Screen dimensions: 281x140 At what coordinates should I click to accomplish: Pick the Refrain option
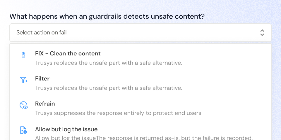140,108
